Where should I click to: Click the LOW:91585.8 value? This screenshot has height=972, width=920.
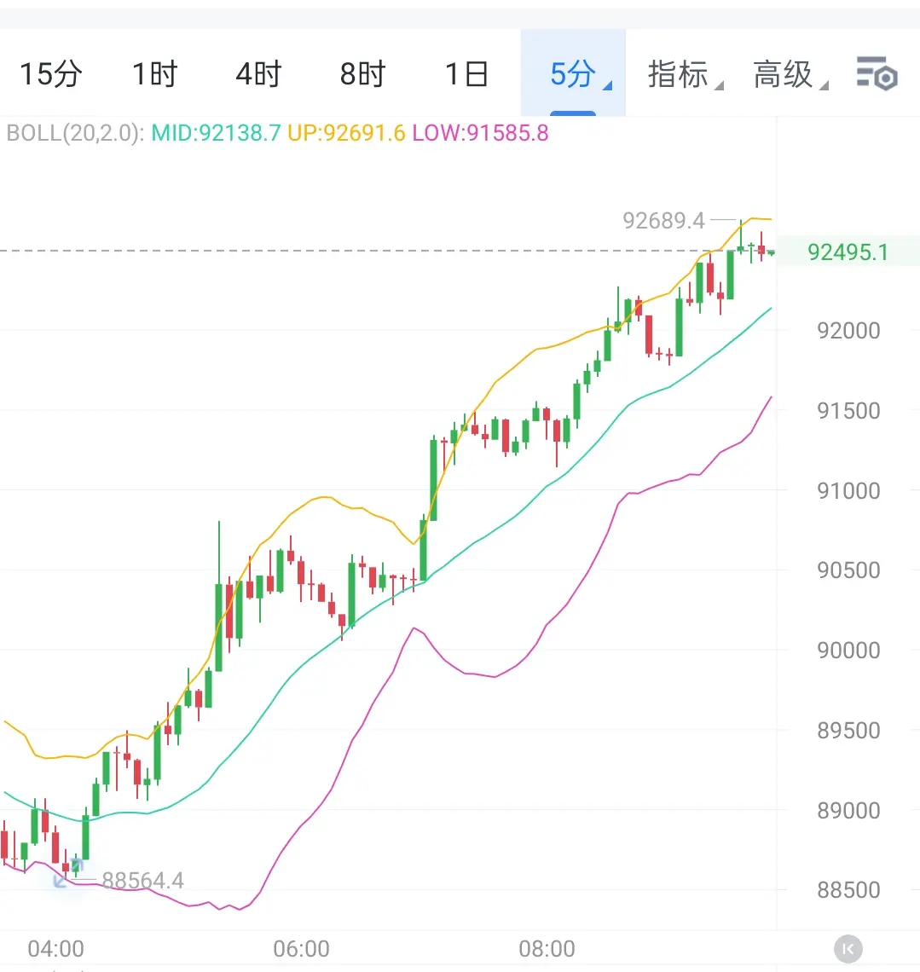480,133
